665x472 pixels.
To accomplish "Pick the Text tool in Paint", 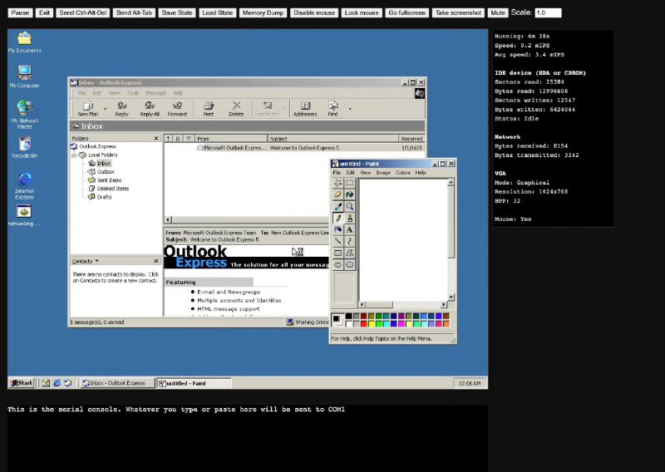I will [x=349, y=230].
